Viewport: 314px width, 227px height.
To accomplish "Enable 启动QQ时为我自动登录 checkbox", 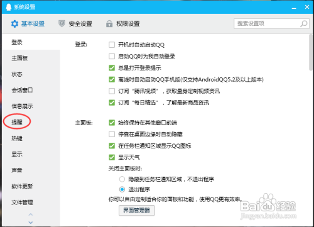I will coord(112,56).
